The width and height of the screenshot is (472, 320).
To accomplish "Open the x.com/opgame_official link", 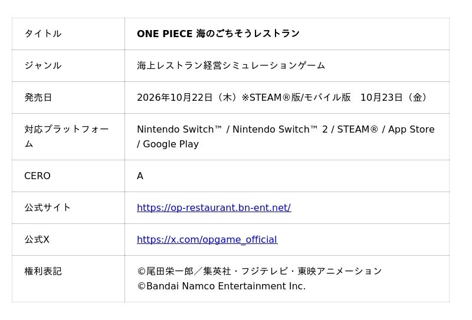I will (x=207, y=239).
